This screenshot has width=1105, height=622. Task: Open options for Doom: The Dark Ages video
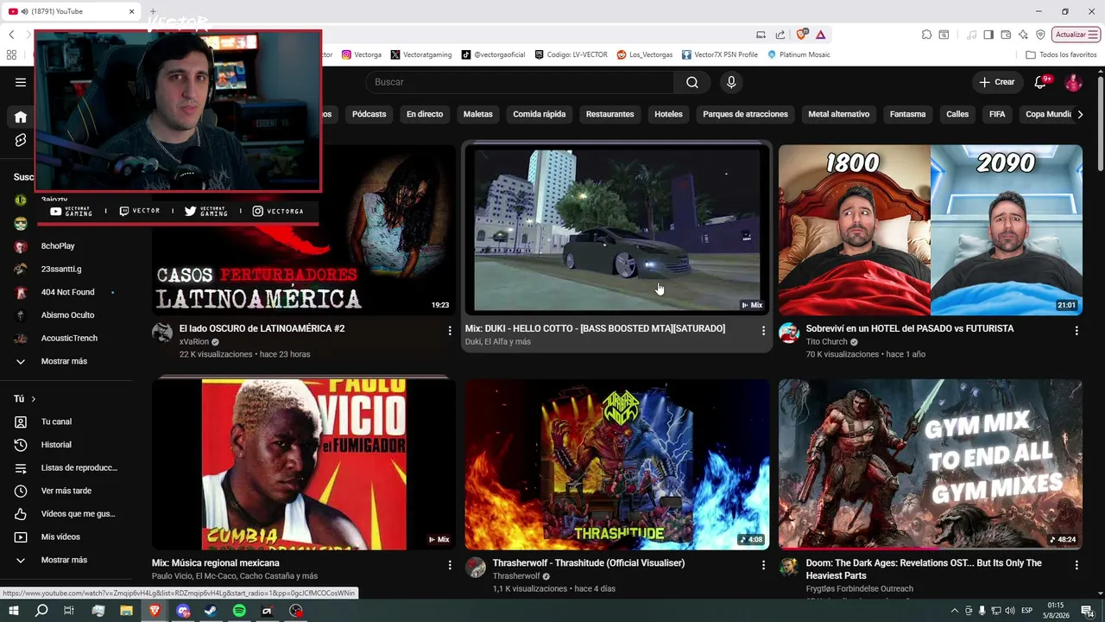point(1077,565)
